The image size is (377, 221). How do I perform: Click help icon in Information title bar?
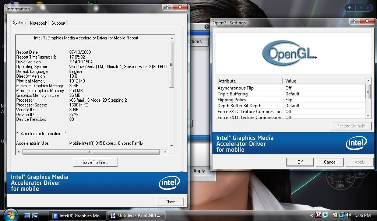pos(168,7)
